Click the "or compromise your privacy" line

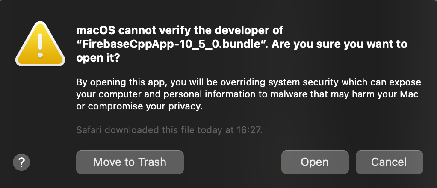tap(139, 106)
